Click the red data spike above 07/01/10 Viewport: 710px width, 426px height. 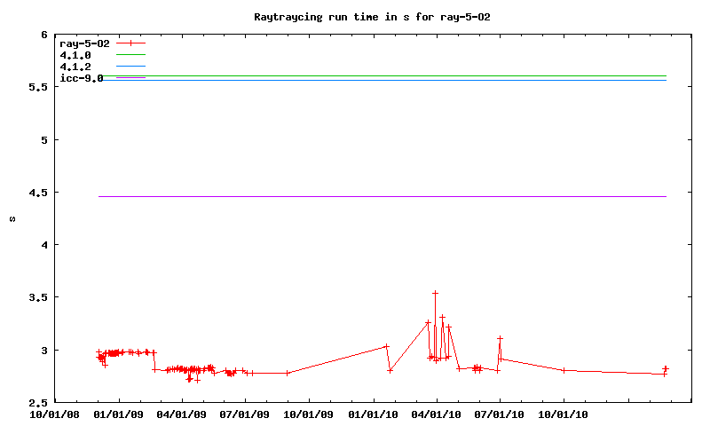click(500, 338)
